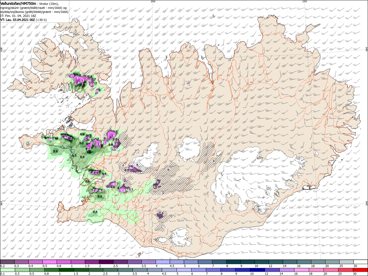Select the valid time line 'VT: Lau. 03.04.2021 00Z'
Viewport: 368px width, 276px height.
point(24,20)
